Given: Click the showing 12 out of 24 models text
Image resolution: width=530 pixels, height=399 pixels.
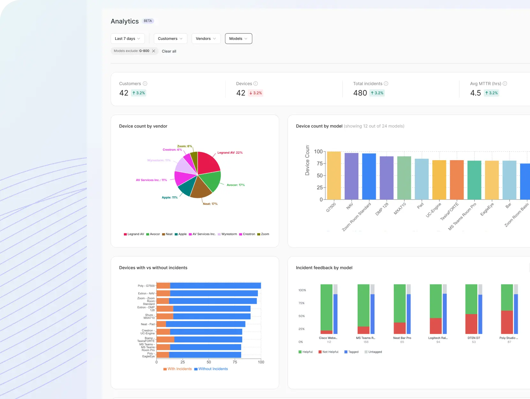Looking at the screenshot, I should point(374,126).
